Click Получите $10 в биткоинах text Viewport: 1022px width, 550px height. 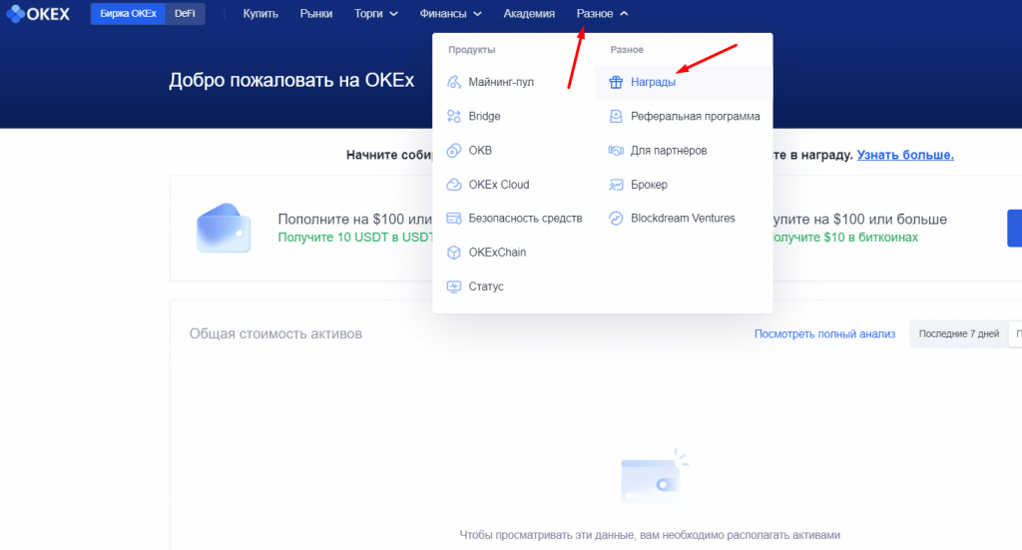pos(845,238)
